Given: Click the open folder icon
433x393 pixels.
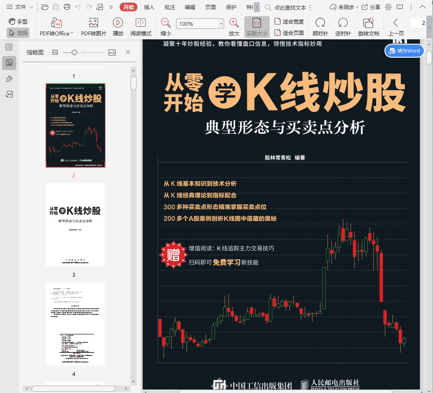Looking at the screenshot, I should coord(45,7).
